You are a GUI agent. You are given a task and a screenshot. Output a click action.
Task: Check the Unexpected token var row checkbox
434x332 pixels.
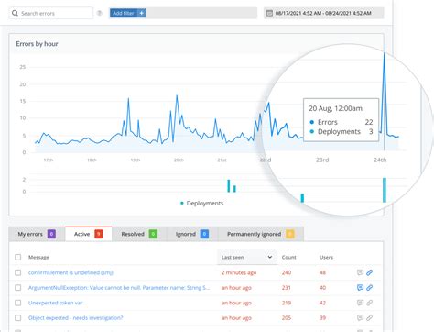[x=18, y=303]
